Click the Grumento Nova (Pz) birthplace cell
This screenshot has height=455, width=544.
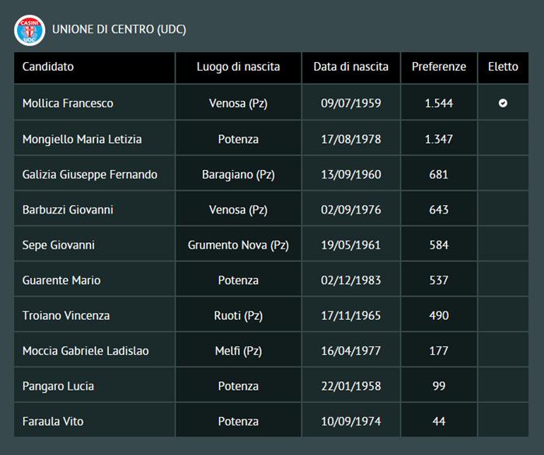238,245
